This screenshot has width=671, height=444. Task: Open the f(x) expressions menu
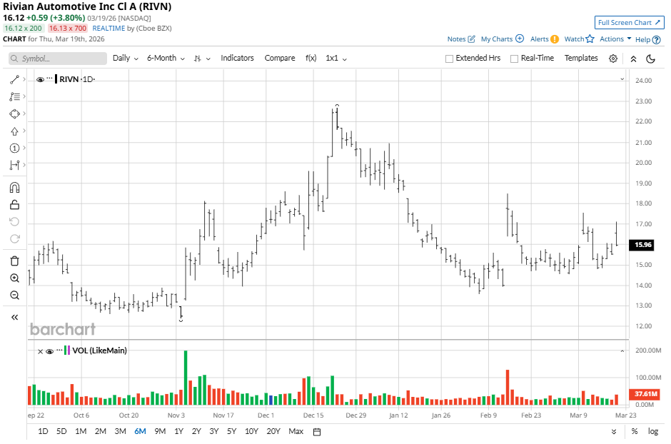point(311,58)
